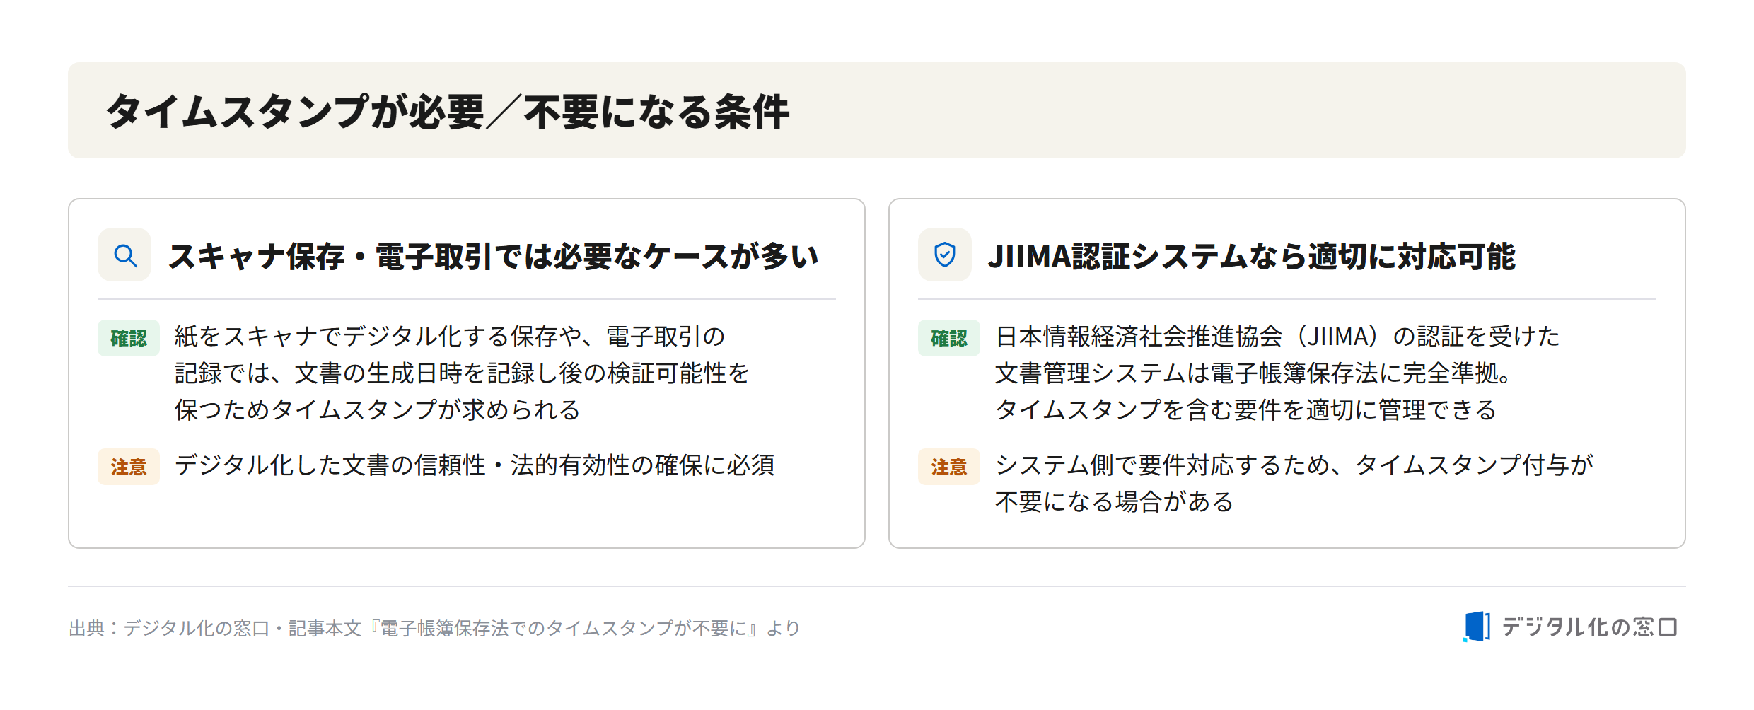Click the line 文書管理システムは電子帳簿保存法に完全準拠
Viewport: 1754px width, 710px height.
[1253, 373]
